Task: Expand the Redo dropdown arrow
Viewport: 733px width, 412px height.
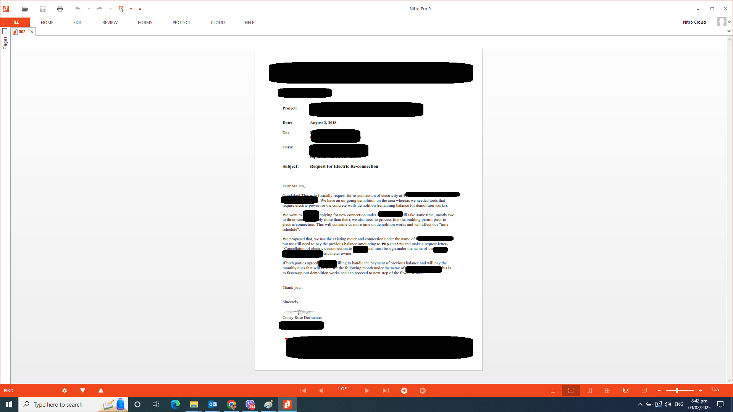Action: [110, 9]
